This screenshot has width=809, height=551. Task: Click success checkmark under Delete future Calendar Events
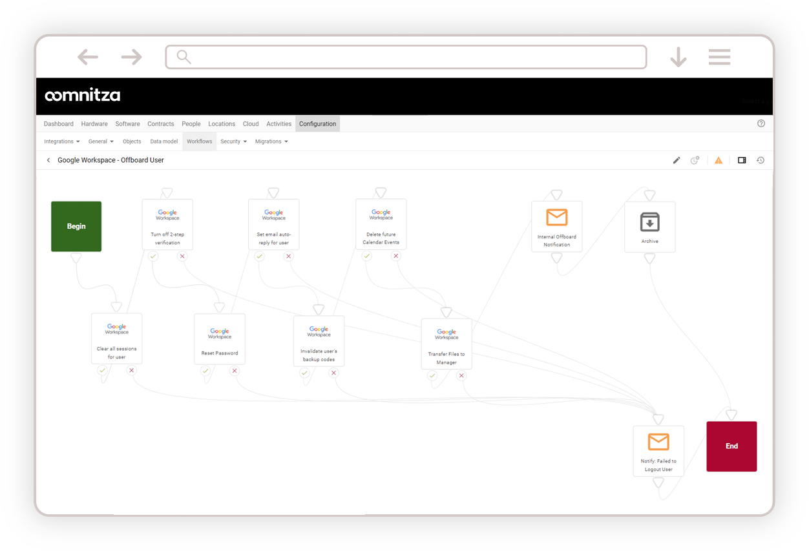coord(367,256)
